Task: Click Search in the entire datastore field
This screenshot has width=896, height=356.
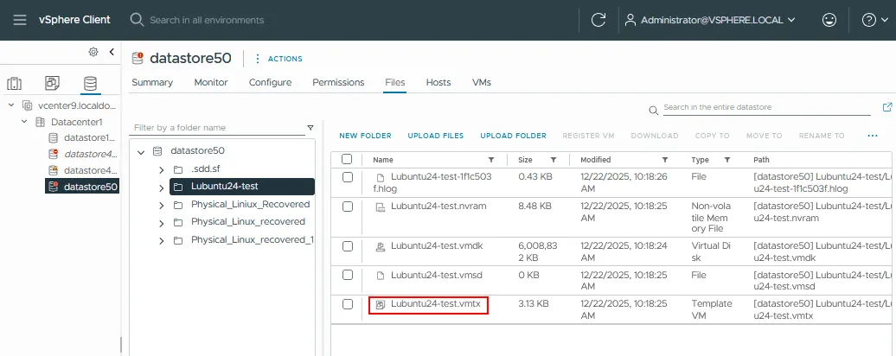Action: coord(767,107)
